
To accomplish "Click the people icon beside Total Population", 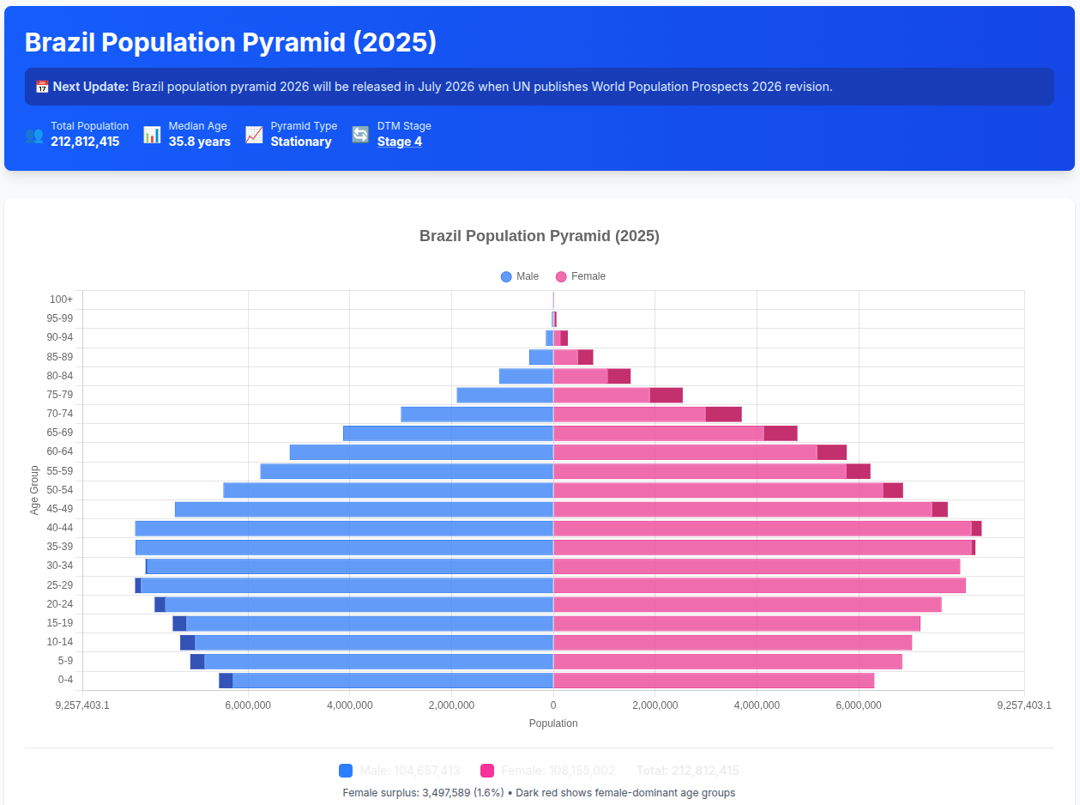I will [34, 135].
